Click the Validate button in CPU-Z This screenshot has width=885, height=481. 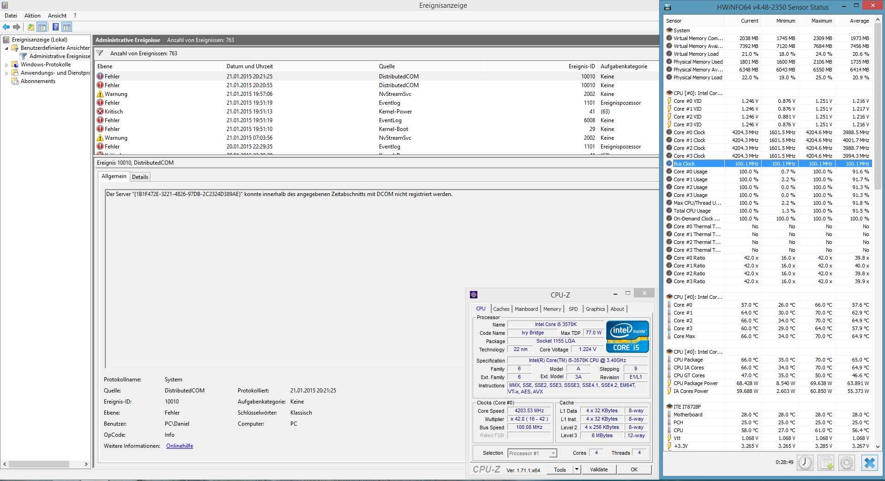pos(599,469)
